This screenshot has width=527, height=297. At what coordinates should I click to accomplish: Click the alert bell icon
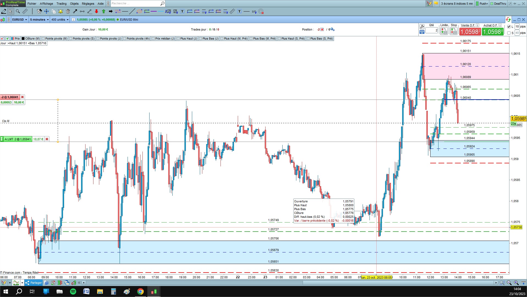click(60, 11)
